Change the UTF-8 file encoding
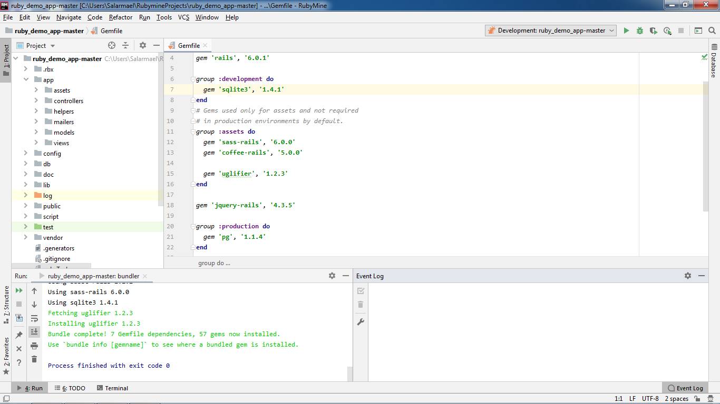720x404 pixels. pyautogui.click(x=650, y=399)
